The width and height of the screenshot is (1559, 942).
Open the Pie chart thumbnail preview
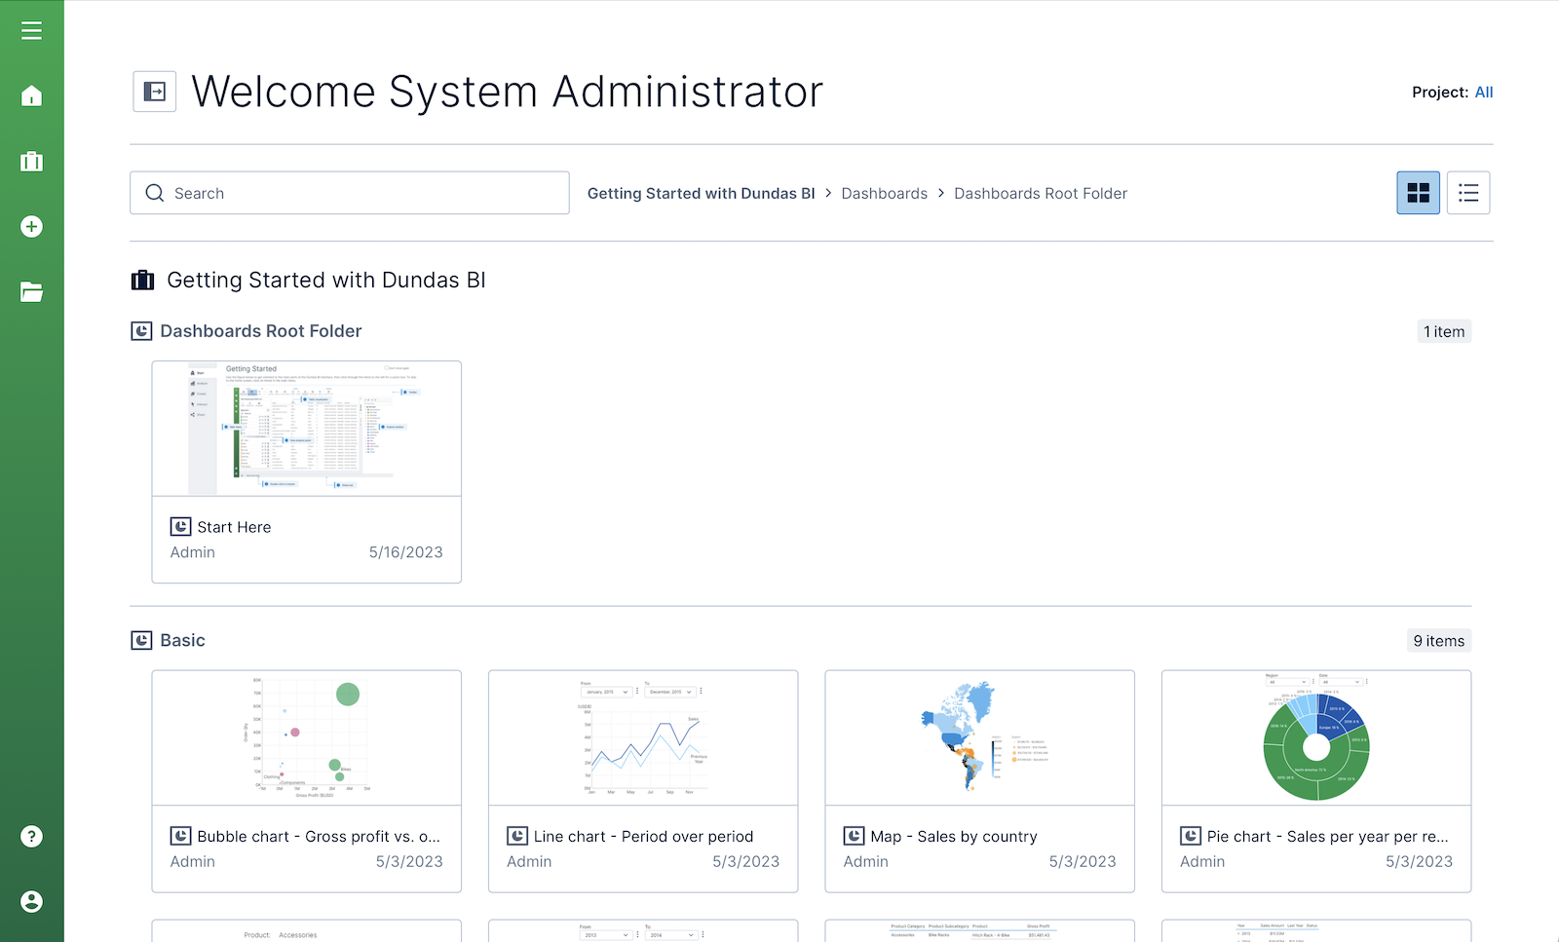click(1316, 737)
